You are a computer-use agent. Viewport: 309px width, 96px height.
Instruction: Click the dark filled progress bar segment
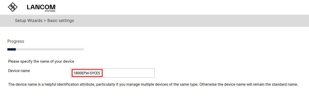pyautogui.click(x=11, y=49)
